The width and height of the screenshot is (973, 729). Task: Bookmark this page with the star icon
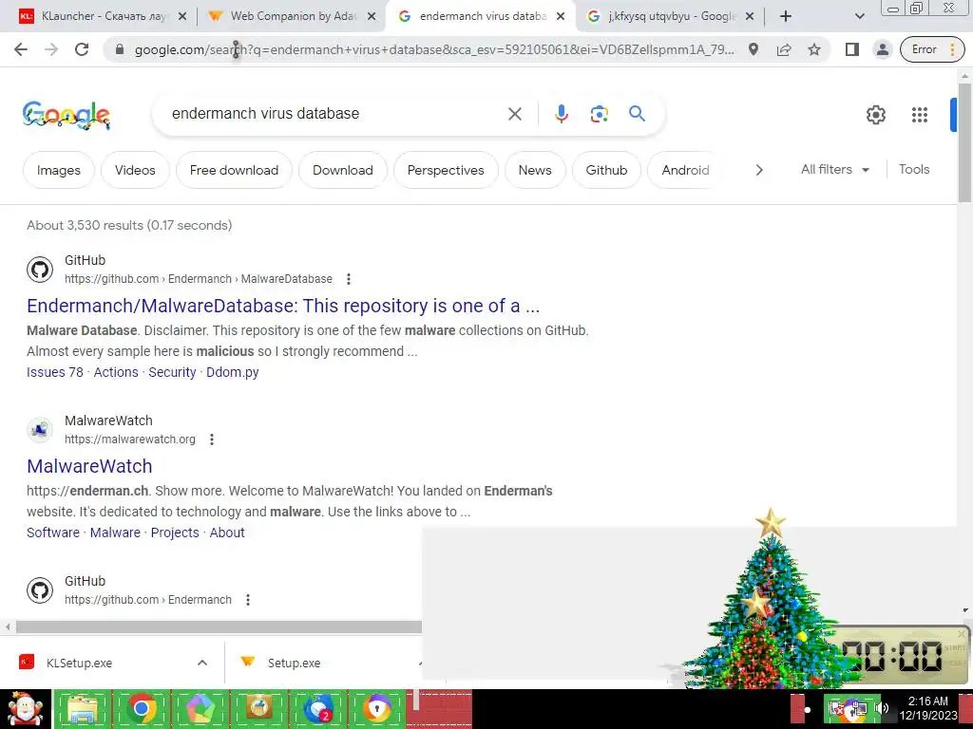point(814,49)
